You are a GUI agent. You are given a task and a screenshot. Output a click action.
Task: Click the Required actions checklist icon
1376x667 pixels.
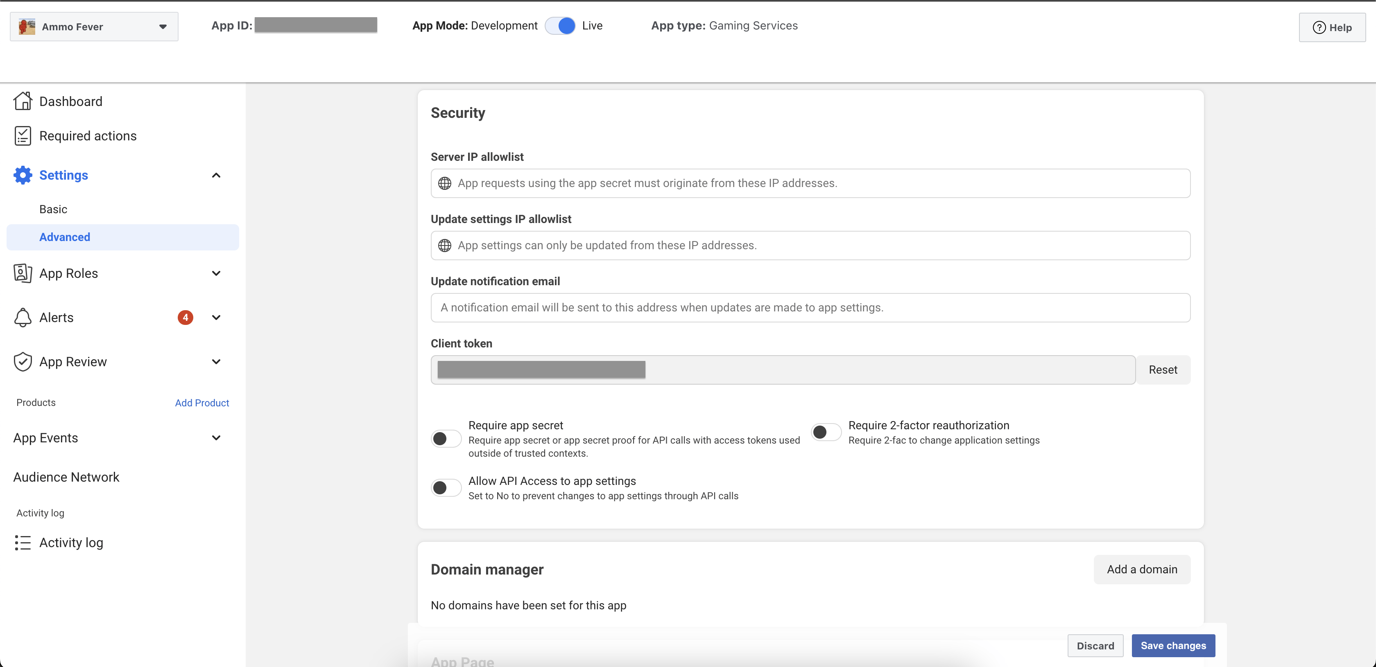coord(23,135)
